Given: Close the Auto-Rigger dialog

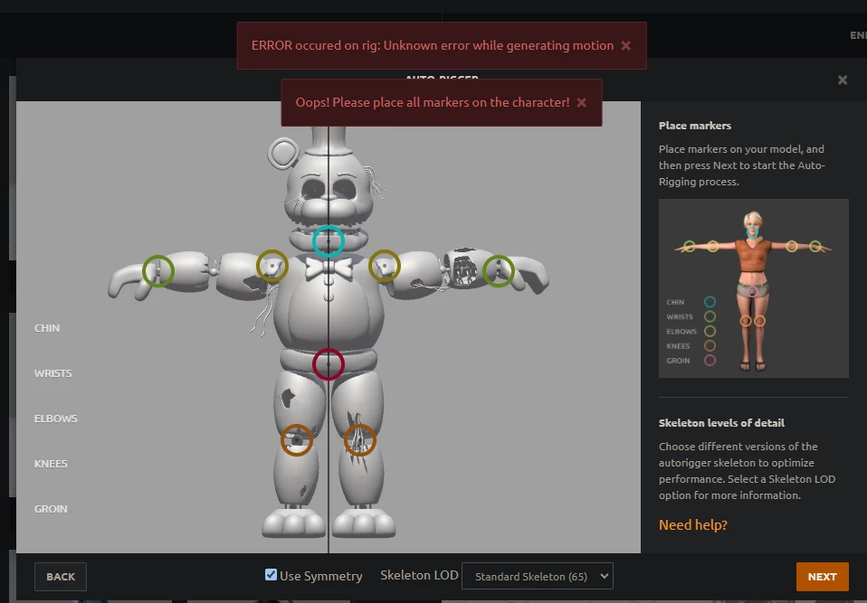Looking at the screenshot, I should [x=843, y=80].
